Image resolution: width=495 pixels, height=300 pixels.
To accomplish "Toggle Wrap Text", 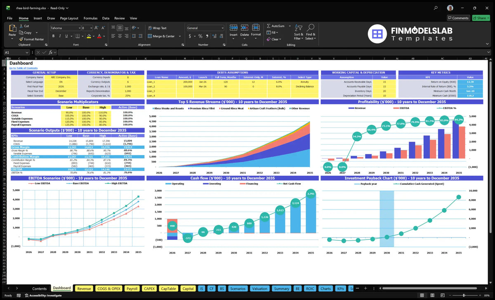I will tap(157, 28).
